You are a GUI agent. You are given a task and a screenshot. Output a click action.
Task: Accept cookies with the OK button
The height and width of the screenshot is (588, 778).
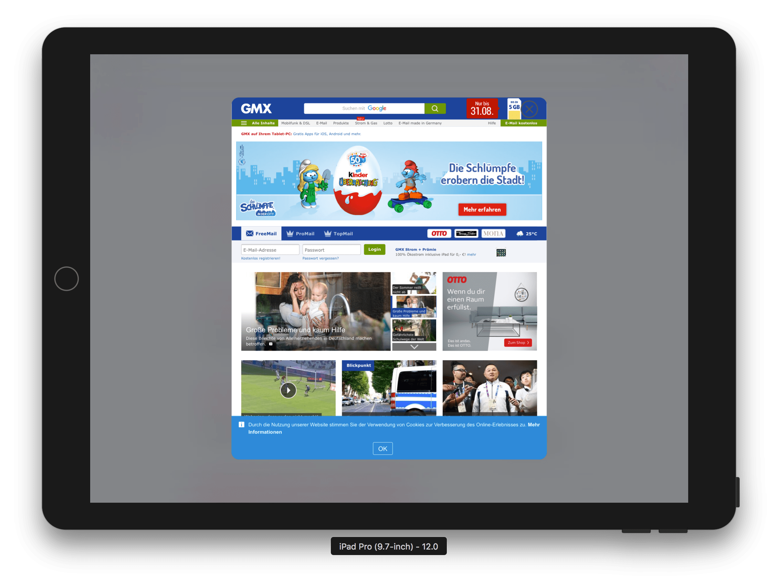[x=383, y=448]
